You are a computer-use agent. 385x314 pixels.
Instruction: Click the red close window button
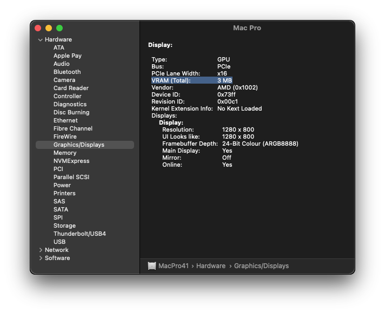coord(38,28)
